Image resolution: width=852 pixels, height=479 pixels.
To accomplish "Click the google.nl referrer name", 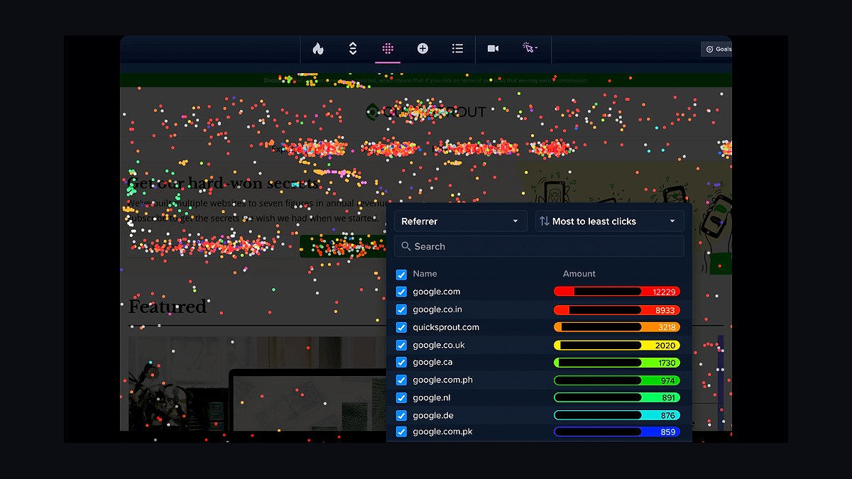I will [432, 398].
